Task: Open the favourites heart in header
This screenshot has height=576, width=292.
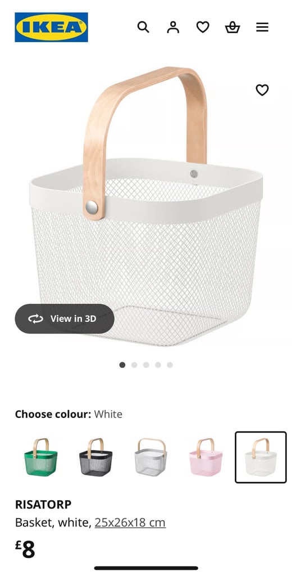Action: 203,27
